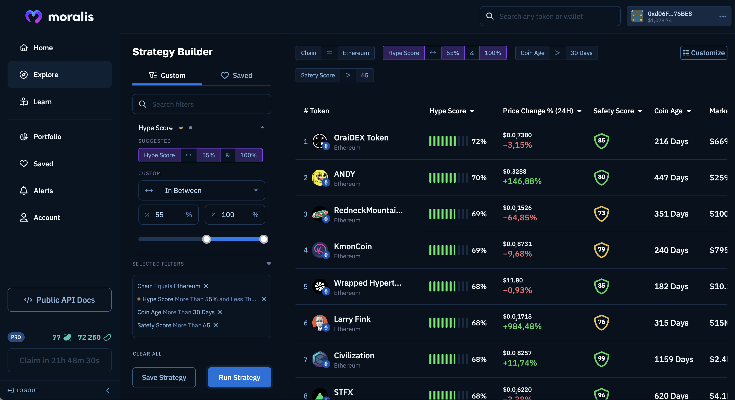Remove Coin Age More Than 30 Days filter
Image resolution: width=735 pixels, height=400 pixels.
(220, 312)
